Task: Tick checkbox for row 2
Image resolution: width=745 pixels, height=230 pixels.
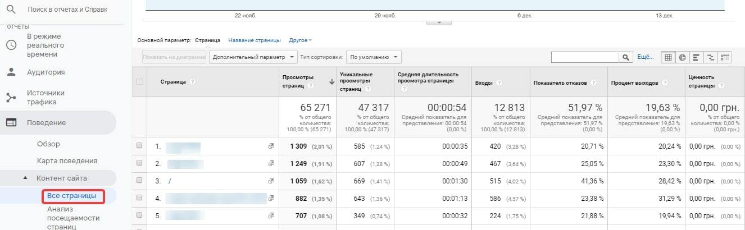Action: (140, 163)
